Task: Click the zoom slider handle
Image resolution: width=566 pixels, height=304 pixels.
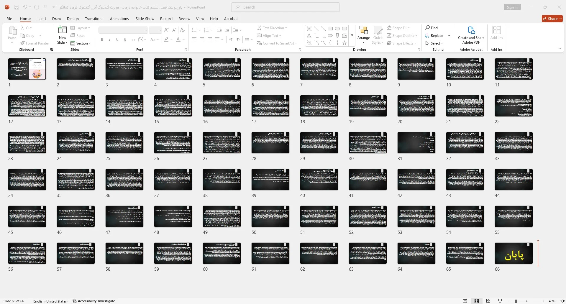Action: pyautogui.click(x=516, y=301)
